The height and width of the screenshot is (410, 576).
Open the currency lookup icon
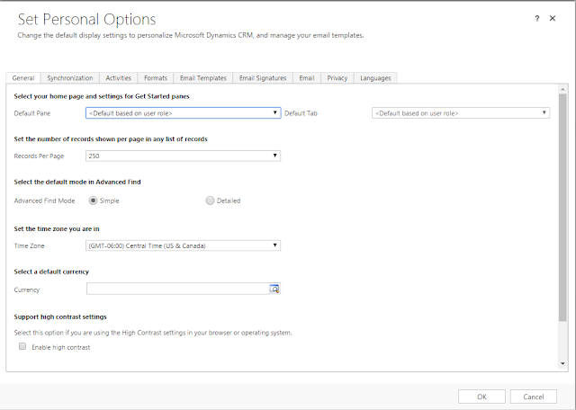pos(274,289)
